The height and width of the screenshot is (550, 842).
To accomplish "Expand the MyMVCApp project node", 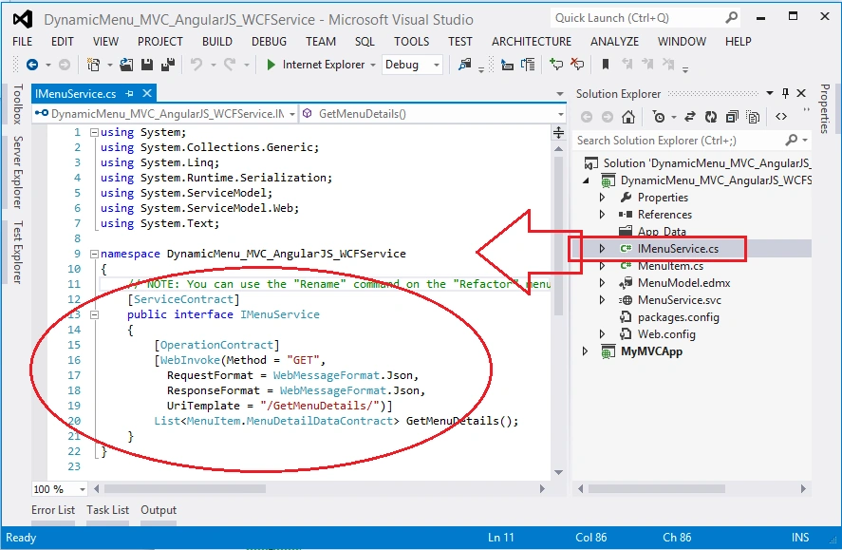I will click(x=586, y=351).
